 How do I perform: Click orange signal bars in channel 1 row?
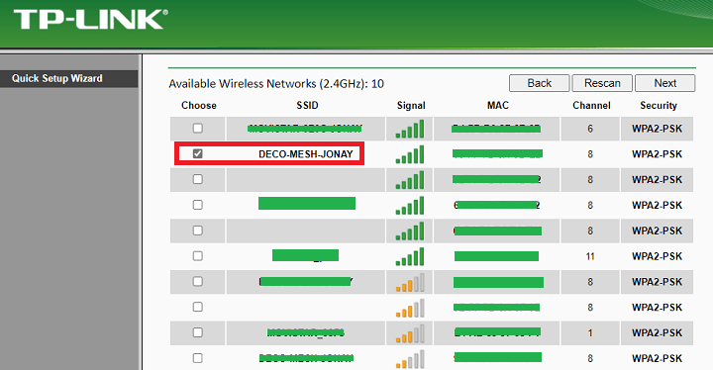(x=410, y=332)
